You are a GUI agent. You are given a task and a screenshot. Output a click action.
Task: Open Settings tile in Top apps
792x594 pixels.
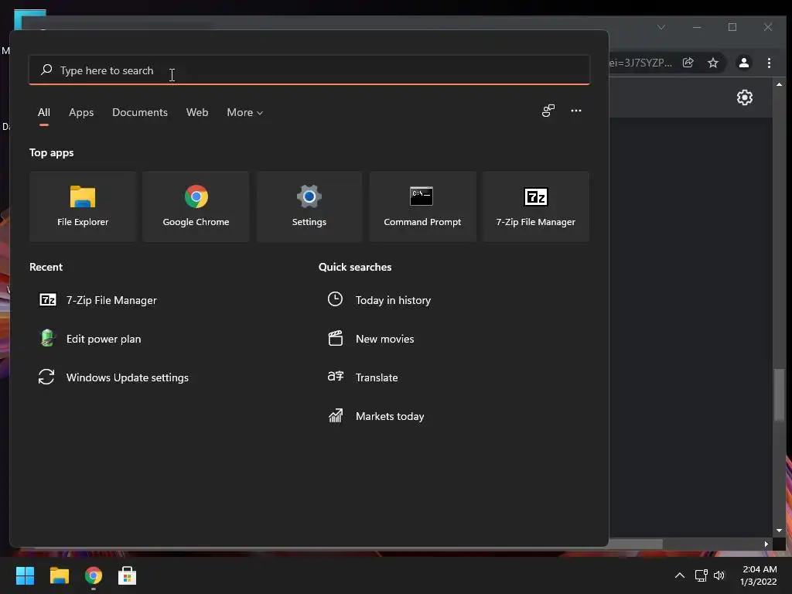(x=309, y=207)
